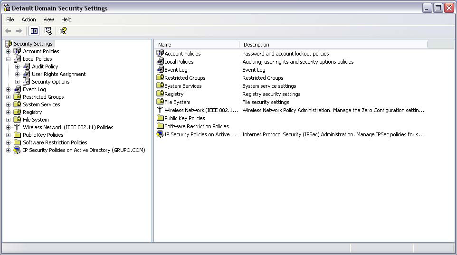Minimize the Default Domain Security Settings window
The width and height of the screenshot is (457, 255).
click(x=427, y=8)
